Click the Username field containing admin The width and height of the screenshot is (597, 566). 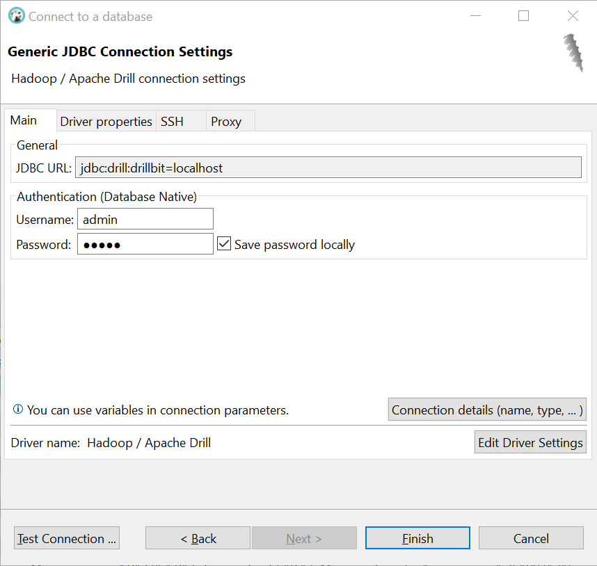(x=145, y=218)
